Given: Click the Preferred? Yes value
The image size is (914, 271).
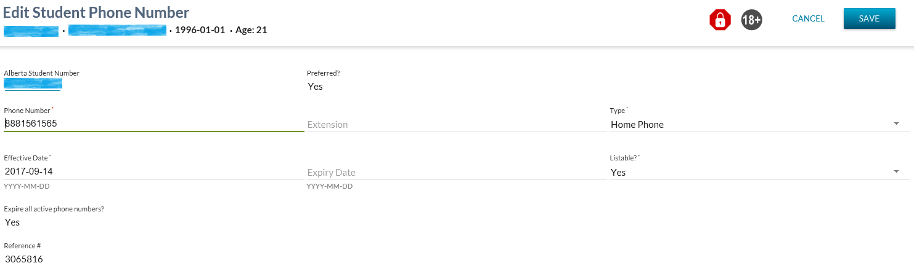Looking at the screenshot, I should [316, 87].
